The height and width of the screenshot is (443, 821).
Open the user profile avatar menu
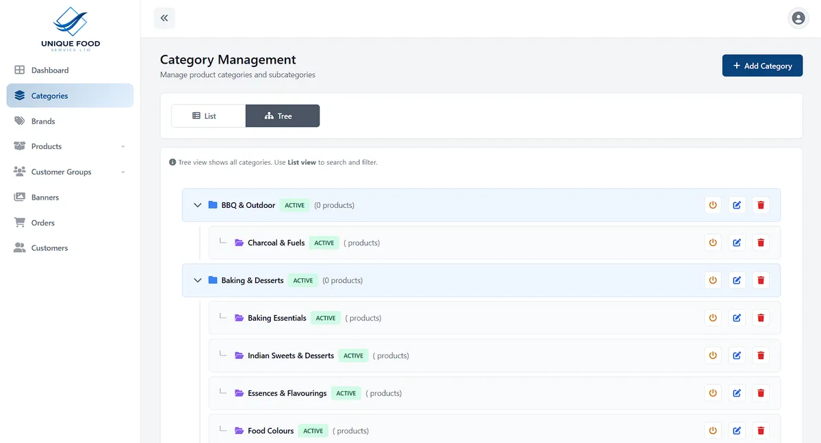pyautogui.click(x=798, y=18)
